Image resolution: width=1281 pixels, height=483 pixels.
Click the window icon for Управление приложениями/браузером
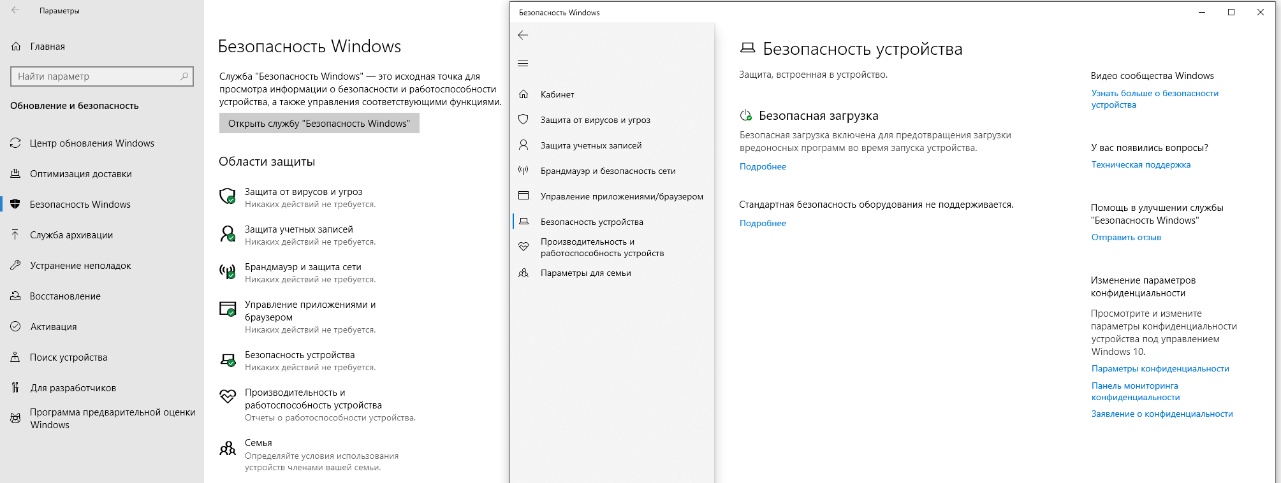523,196
